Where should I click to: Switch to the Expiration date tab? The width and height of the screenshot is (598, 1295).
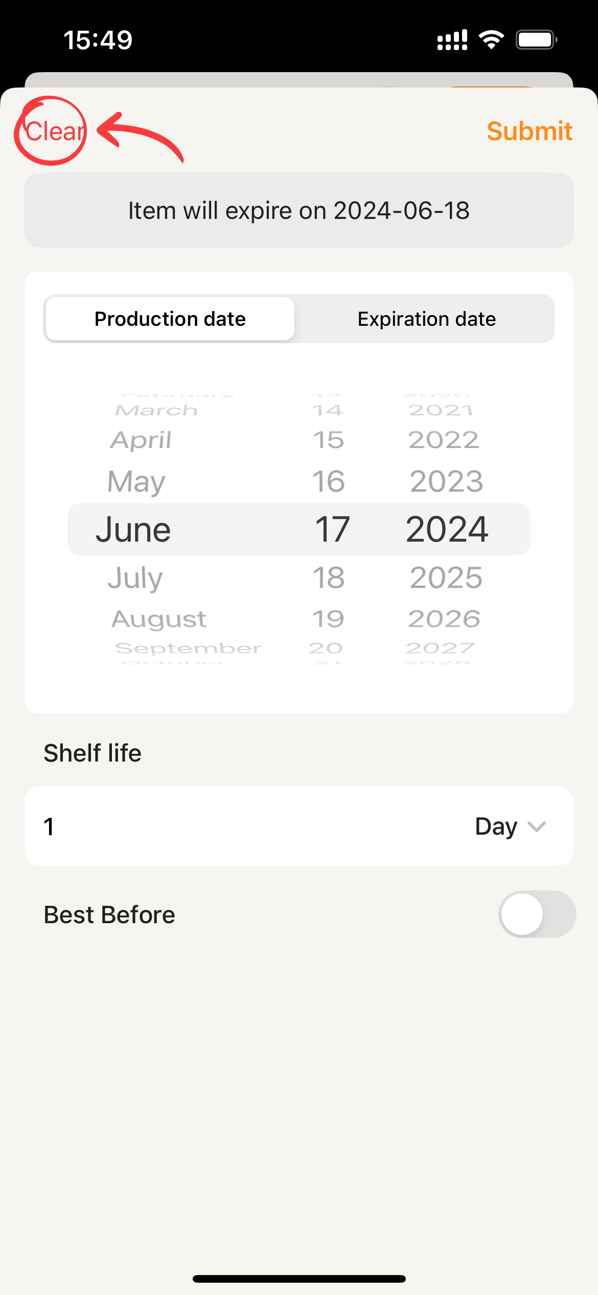pos(426,319)
